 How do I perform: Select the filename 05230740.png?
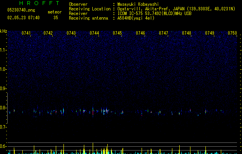21,10
